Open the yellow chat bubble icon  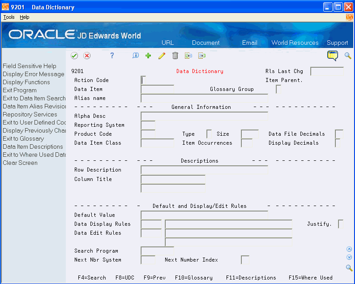coord(332,56)
